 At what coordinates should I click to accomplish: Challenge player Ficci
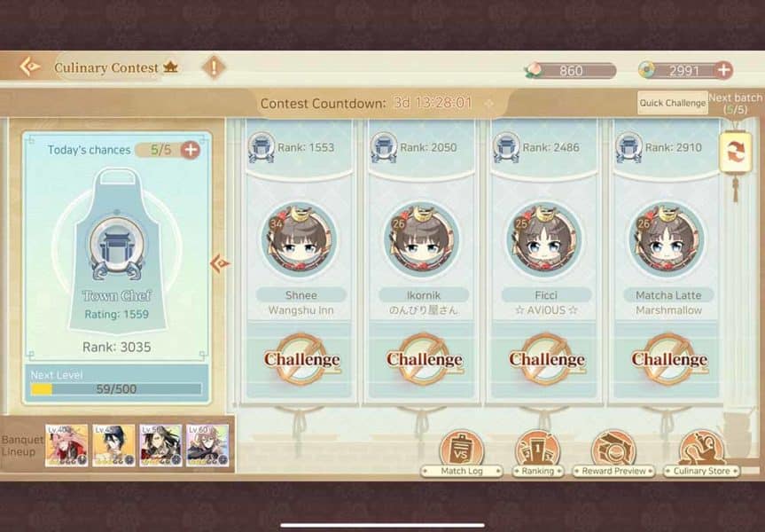click(546, 360)
